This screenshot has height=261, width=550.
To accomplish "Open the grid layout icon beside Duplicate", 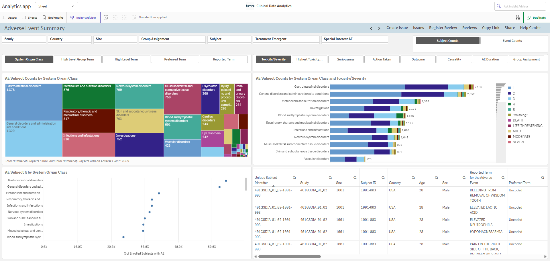I will [518, 17].
